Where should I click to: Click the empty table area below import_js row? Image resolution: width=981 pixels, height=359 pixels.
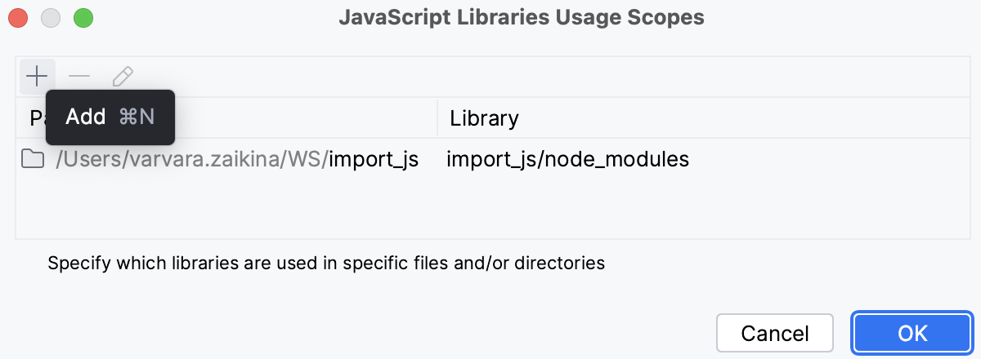click(x=490, y=208)
